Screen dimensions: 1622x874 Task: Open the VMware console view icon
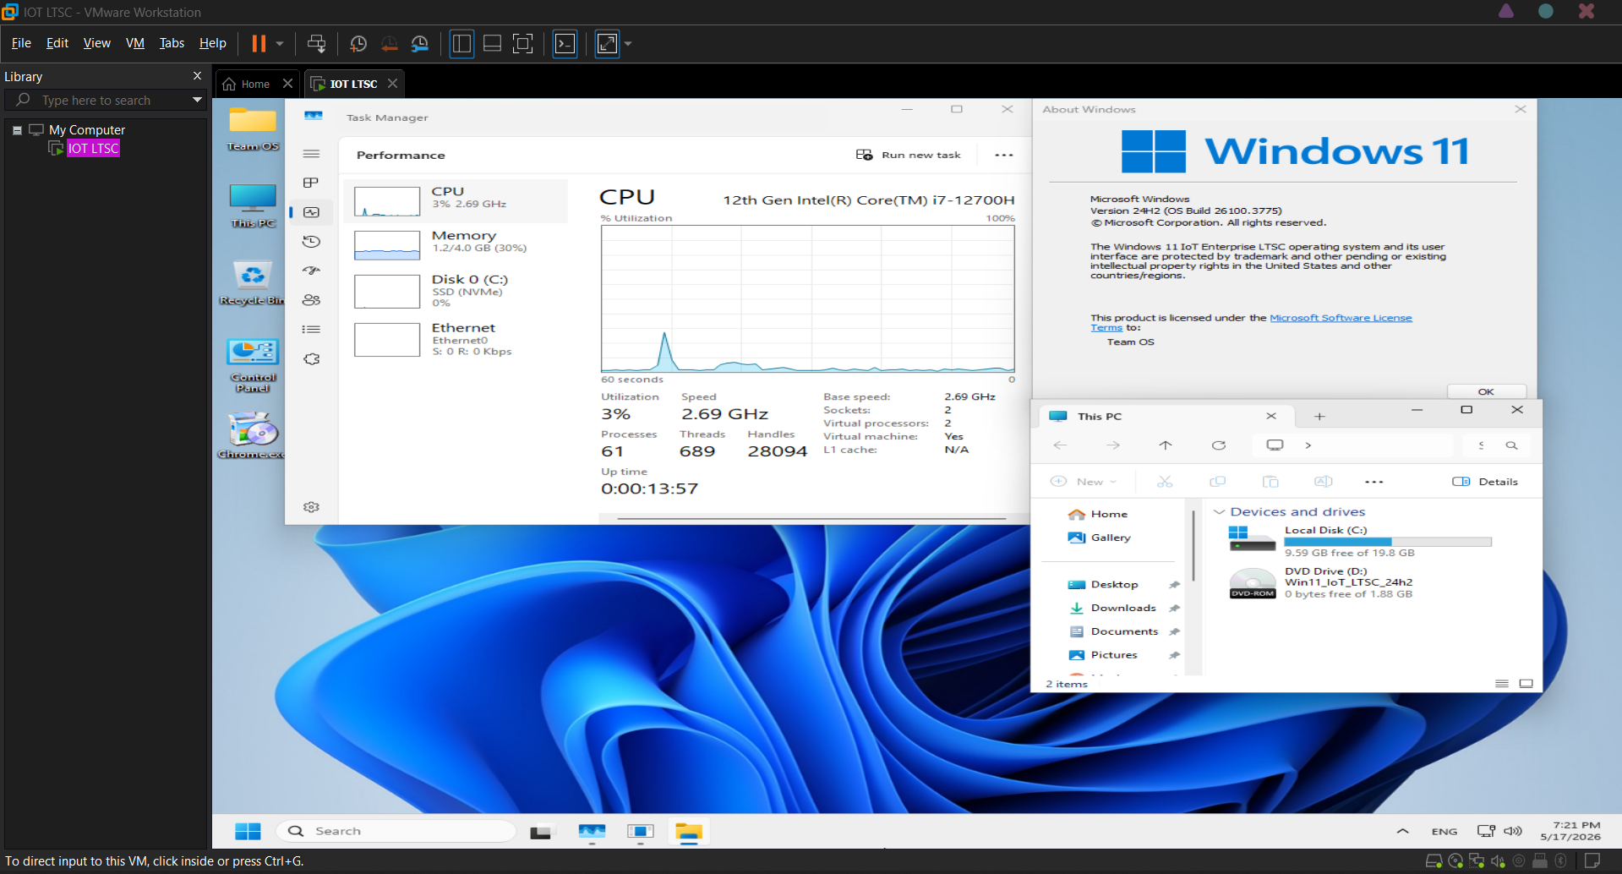(565, 43)
